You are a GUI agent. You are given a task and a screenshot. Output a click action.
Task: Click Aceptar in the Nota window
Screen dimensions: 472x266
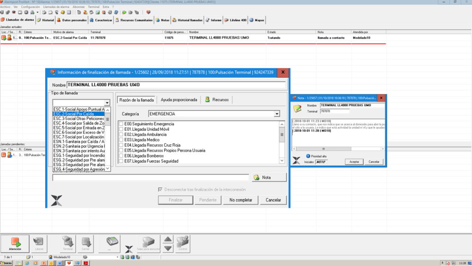coord(354,162)
